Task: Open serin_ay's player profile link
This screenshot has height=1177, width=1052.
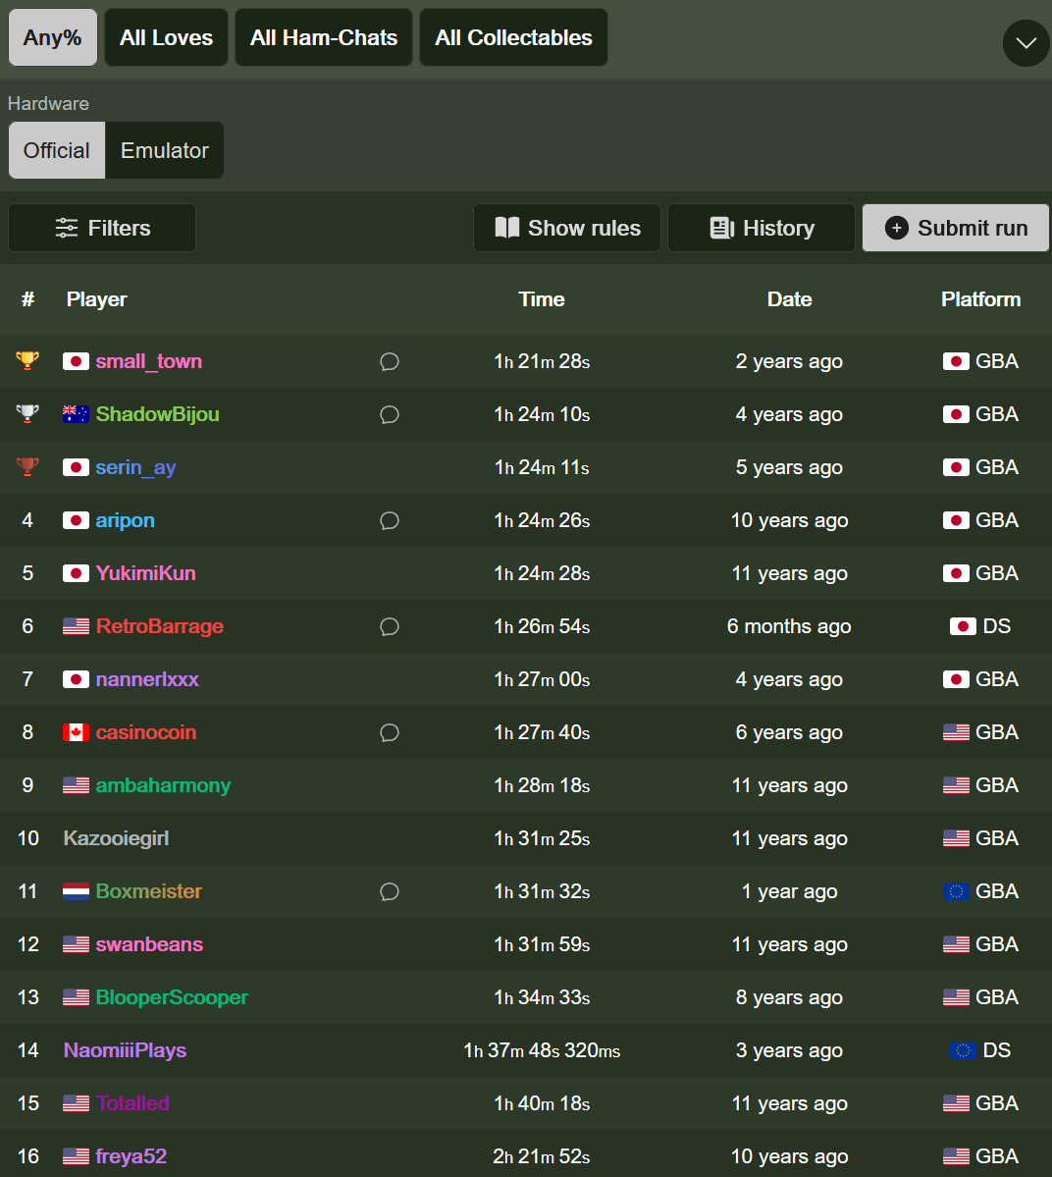Action: pos(135,467)
